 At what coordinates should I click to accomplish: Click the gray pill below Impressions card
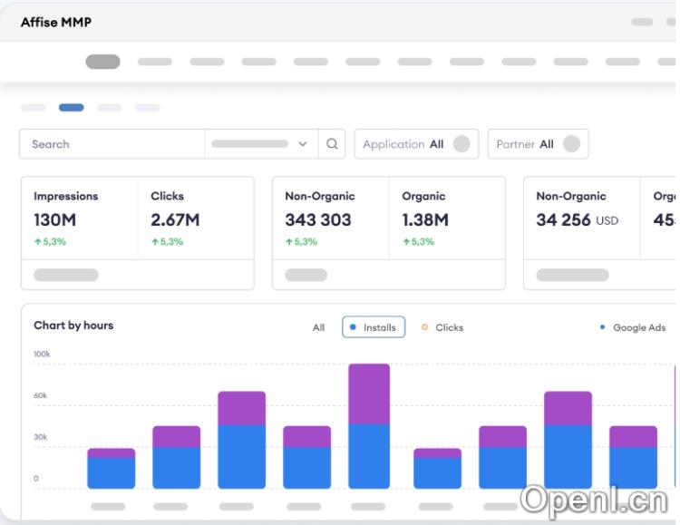click(x=66, y=275)
